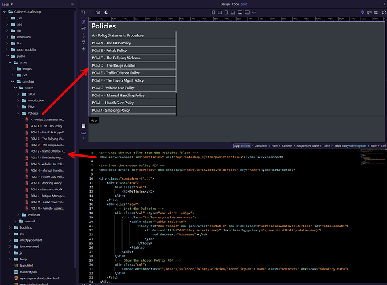
Task: Select the desktop monitor viewport icon
Action: pyautogui.click(x=239, y=13)
